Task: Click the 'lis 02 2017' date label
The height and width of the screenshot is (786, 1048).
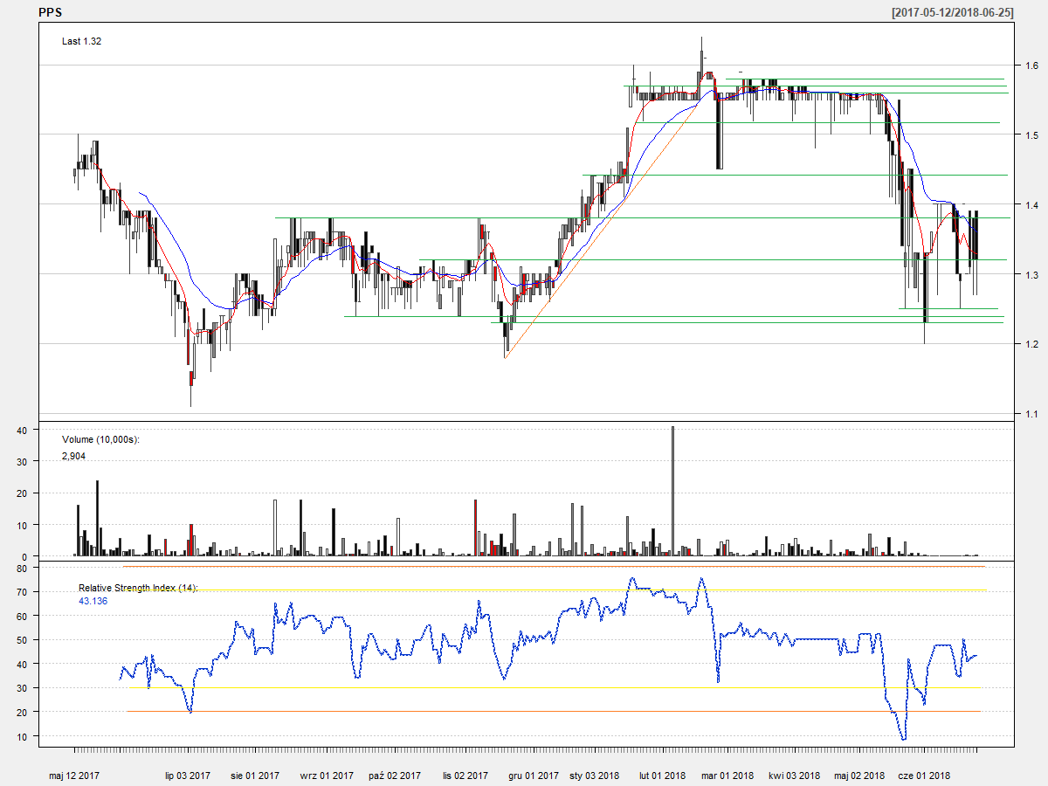Action: click(x=465, y=776)
